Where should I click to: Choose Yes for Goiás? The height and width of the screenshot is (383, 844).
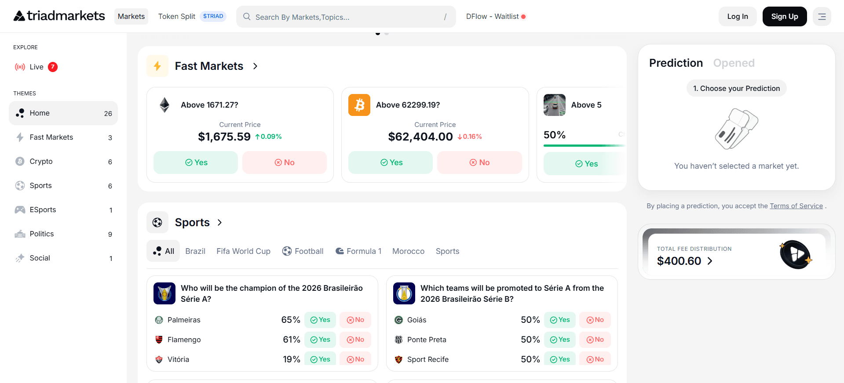(560, 320)
